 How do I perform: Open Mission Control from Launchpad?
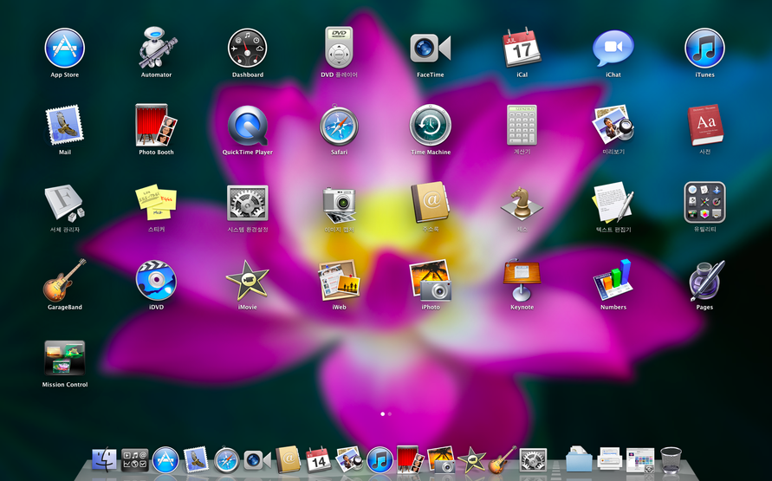tap(64, 358)
